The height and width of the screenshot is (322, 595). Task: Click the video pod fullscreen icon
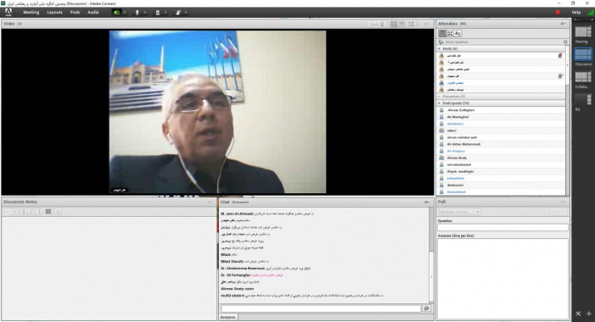pyautogui.click(x=412, y=24)
